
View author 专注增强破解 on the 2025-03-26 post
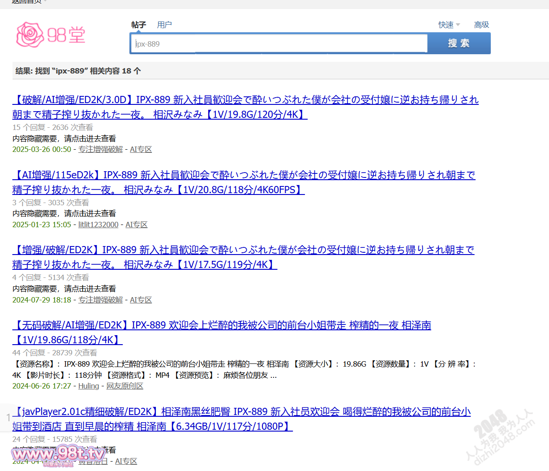[100, 149]
